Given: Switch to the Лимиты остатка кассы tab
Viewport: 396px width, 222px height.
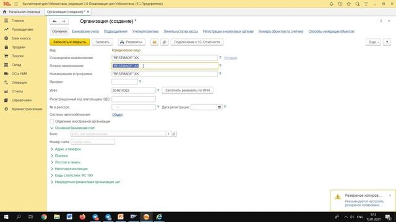Looking at the screenshot, I should (x=181, y=31).
